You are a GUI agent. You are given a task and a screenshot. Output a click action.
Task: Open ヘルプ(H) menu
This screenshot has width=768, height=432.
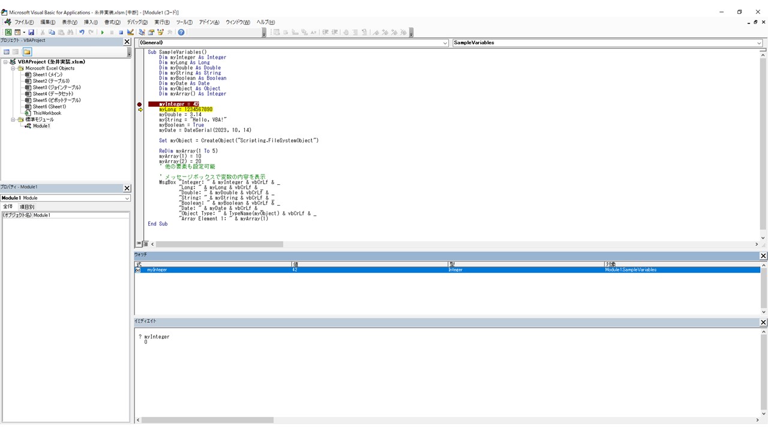[x=265, y=22]
